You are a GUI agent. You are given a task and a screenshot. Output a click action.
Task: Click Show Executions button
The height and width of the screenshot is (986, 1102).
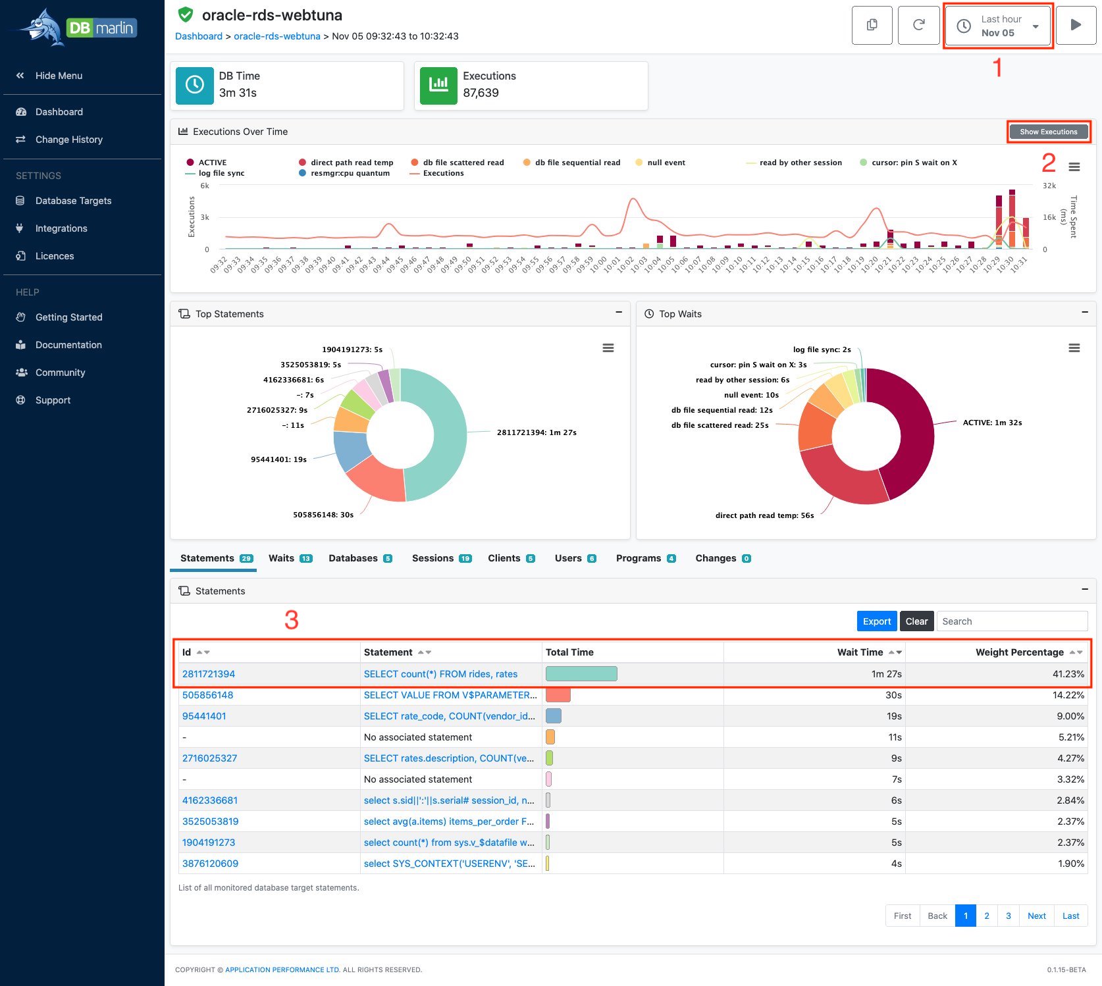[x=1048, y=132]
